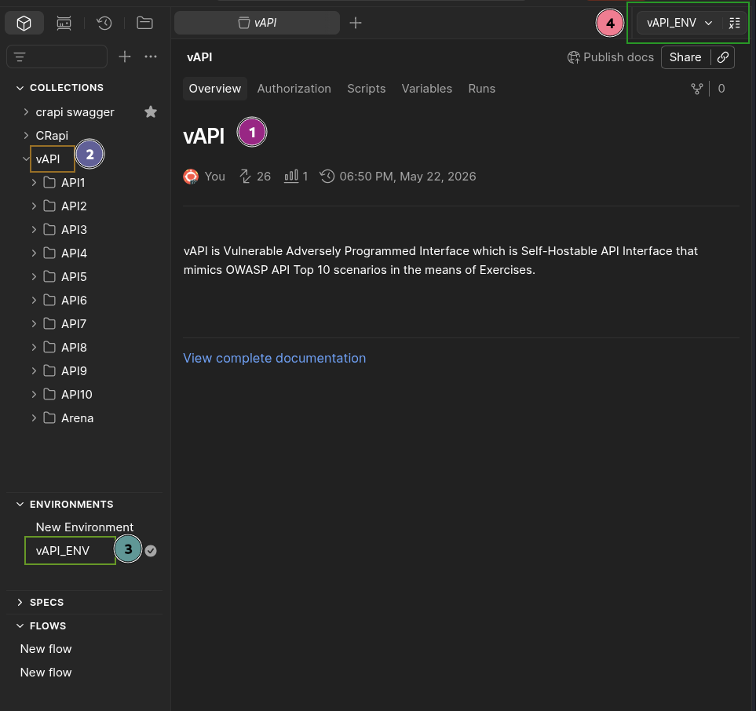Expand the SPECS section
This screenshot has width=756, height=711.
coord(20,602)
